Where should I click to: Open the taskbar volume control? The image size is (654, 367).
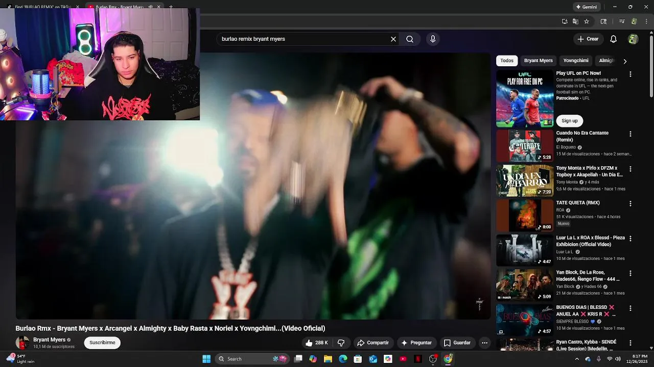(618, 359)
